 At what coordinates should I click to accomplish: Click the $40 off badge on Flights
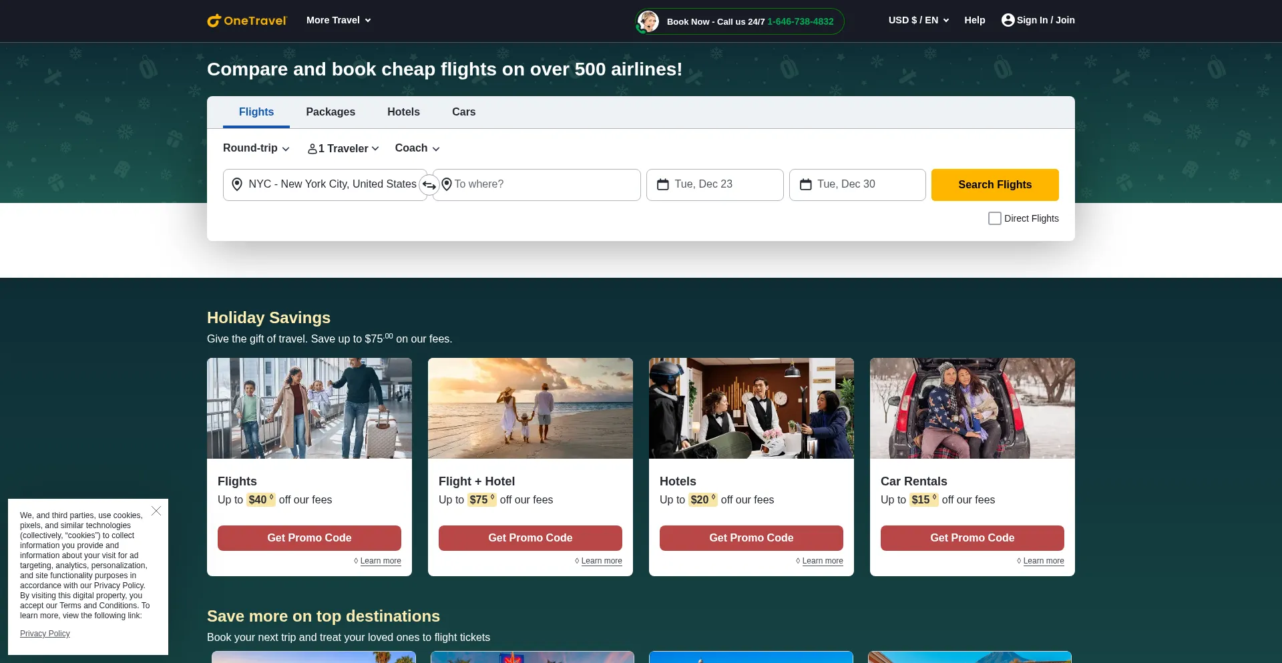coord(261,499)
